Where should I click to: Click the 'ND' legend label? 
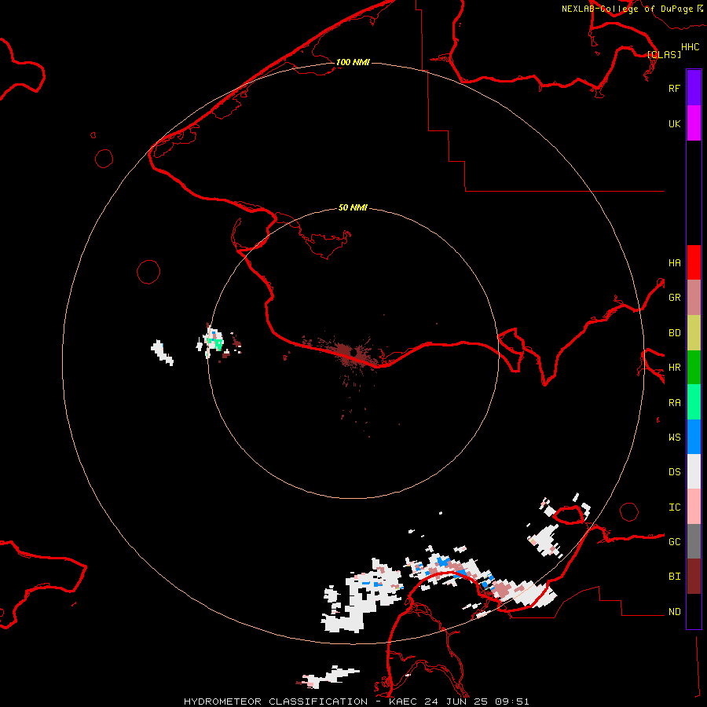(674, 612)
